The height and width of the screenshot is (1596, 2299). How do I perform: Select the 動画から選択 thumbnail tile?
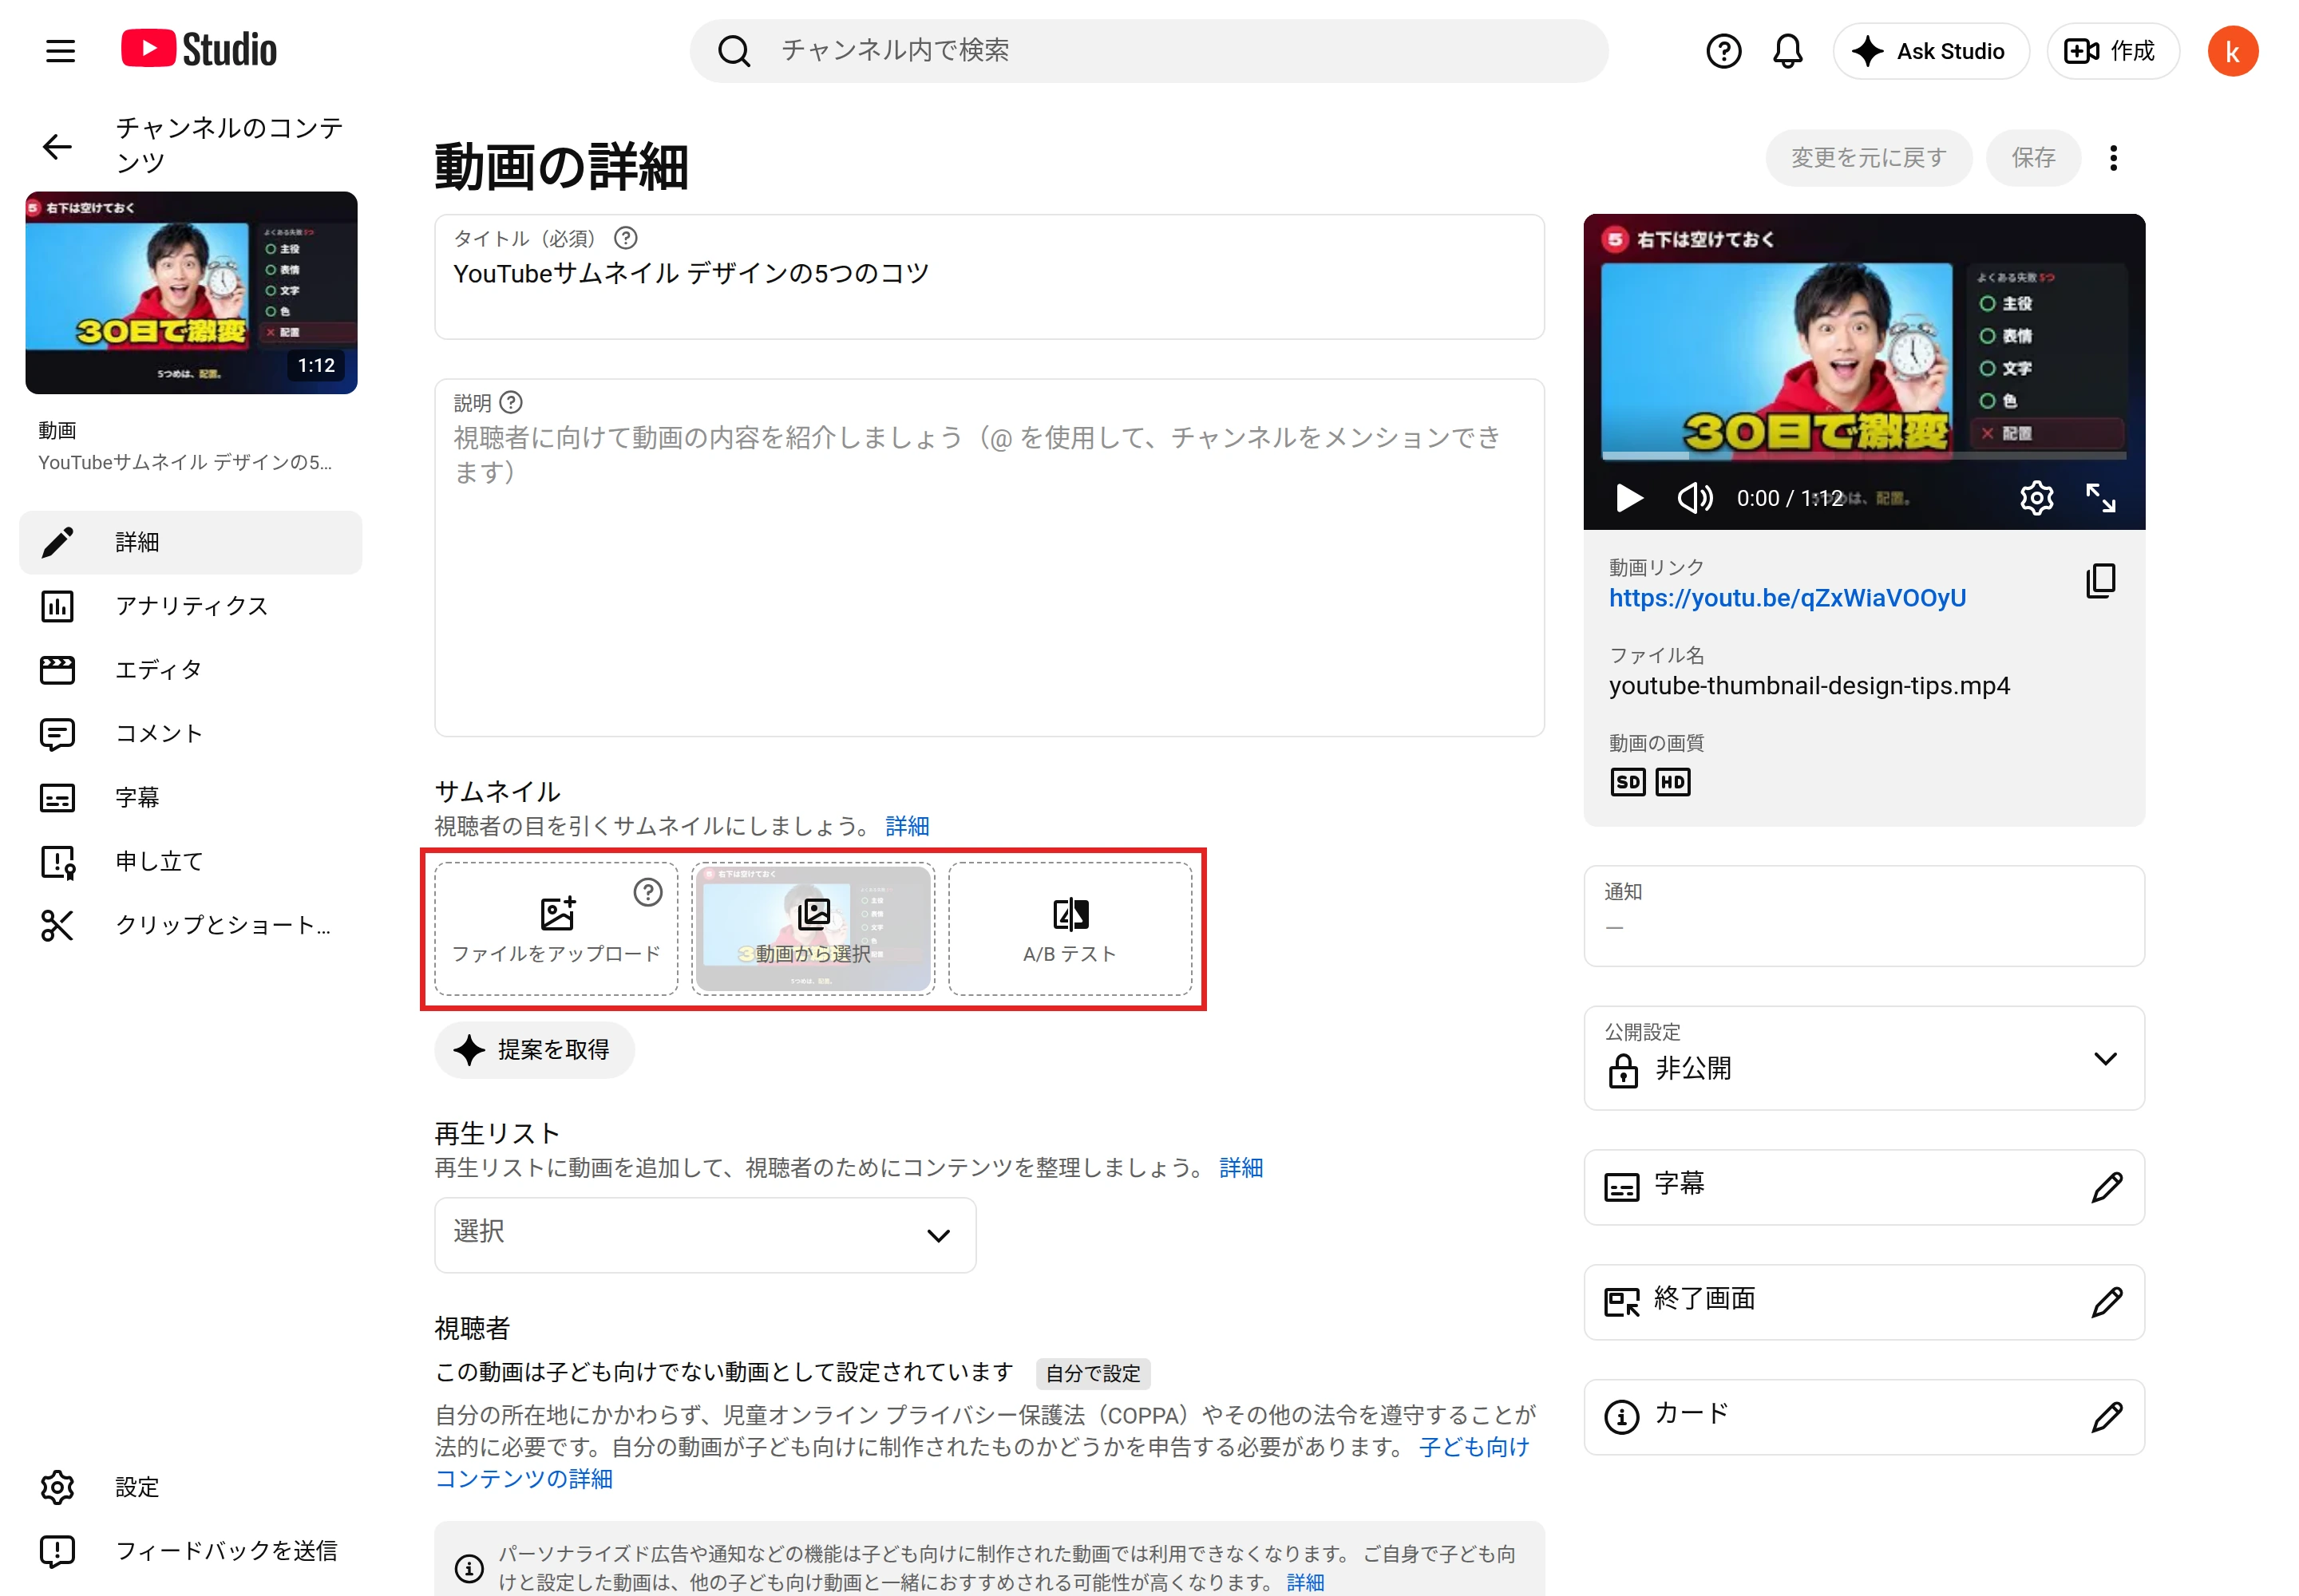813,929
